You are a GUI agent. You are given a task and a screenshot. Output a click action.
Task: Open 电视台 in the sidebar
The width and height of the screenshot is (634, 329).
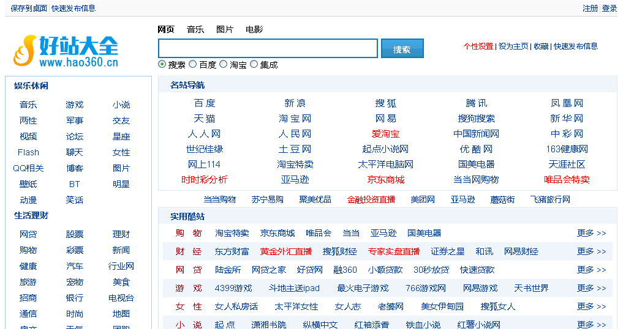[x=121, y=298]
